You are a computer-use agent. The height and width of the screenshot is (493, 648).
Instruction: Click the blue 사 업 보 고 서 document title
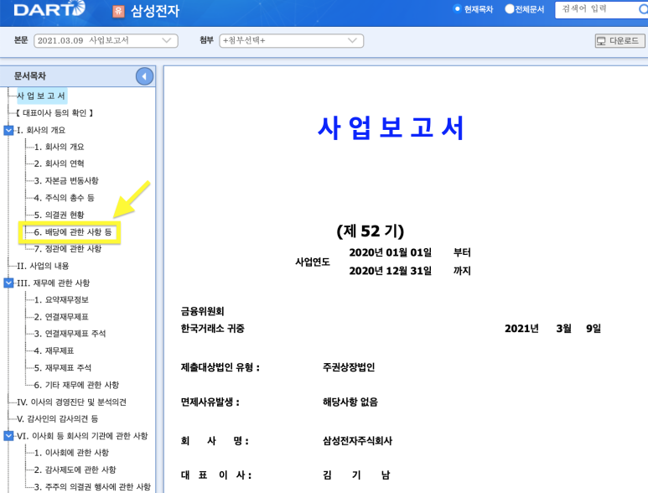tap(391, 128)
